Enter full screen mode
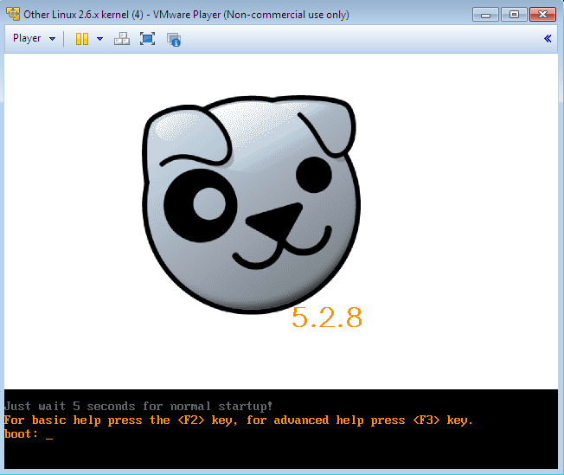Viewport: 564px width, 475px height. point(147,39)
